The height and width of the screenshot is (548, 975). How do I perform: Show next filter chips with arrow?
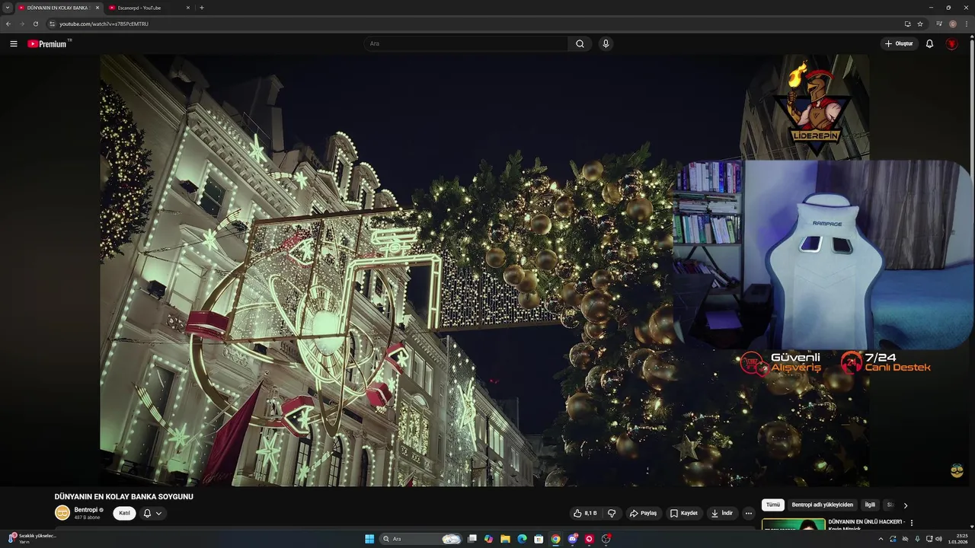pyautogui.click(x=906, y=505)
